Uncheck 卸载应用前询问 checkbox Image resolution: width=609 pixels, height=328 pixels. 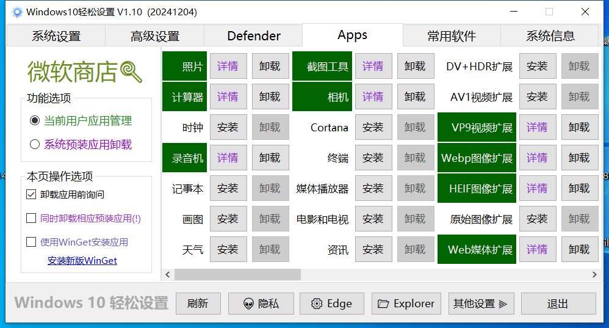pyautogui.click(x=31, y=194)
